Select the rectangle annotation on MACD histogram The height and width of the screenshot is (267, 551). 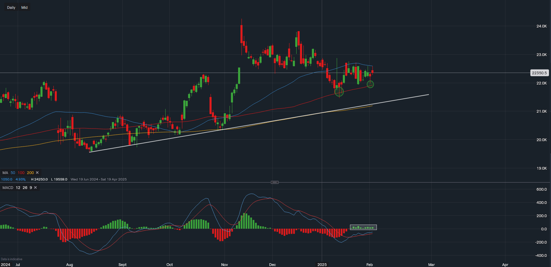click(x=363, y=227)
